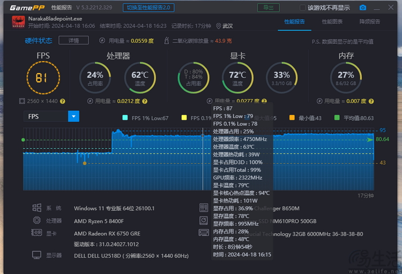Image resolution: width=402 pixels, height=274 pixels.
Task: Click the orange 最小值 legend swatch
Action: (292, 118)
